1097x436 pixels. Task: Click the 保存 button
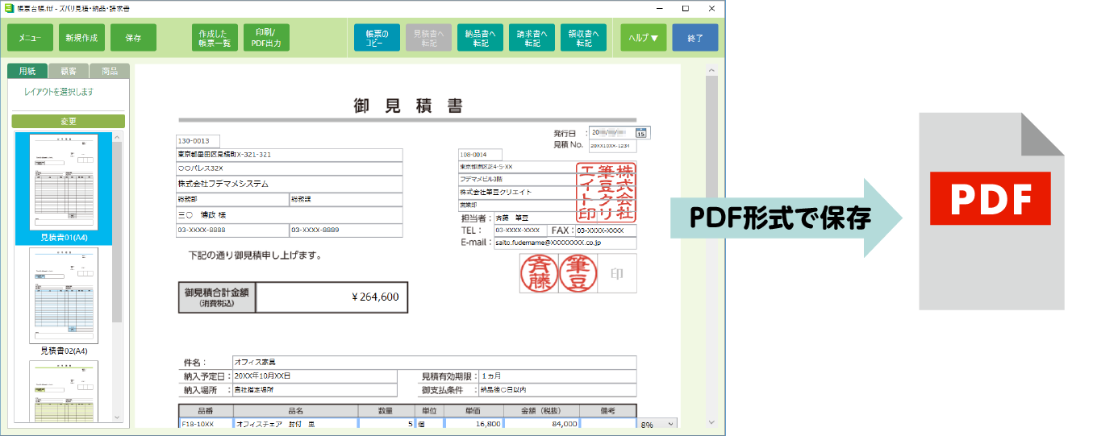(133, 38)
